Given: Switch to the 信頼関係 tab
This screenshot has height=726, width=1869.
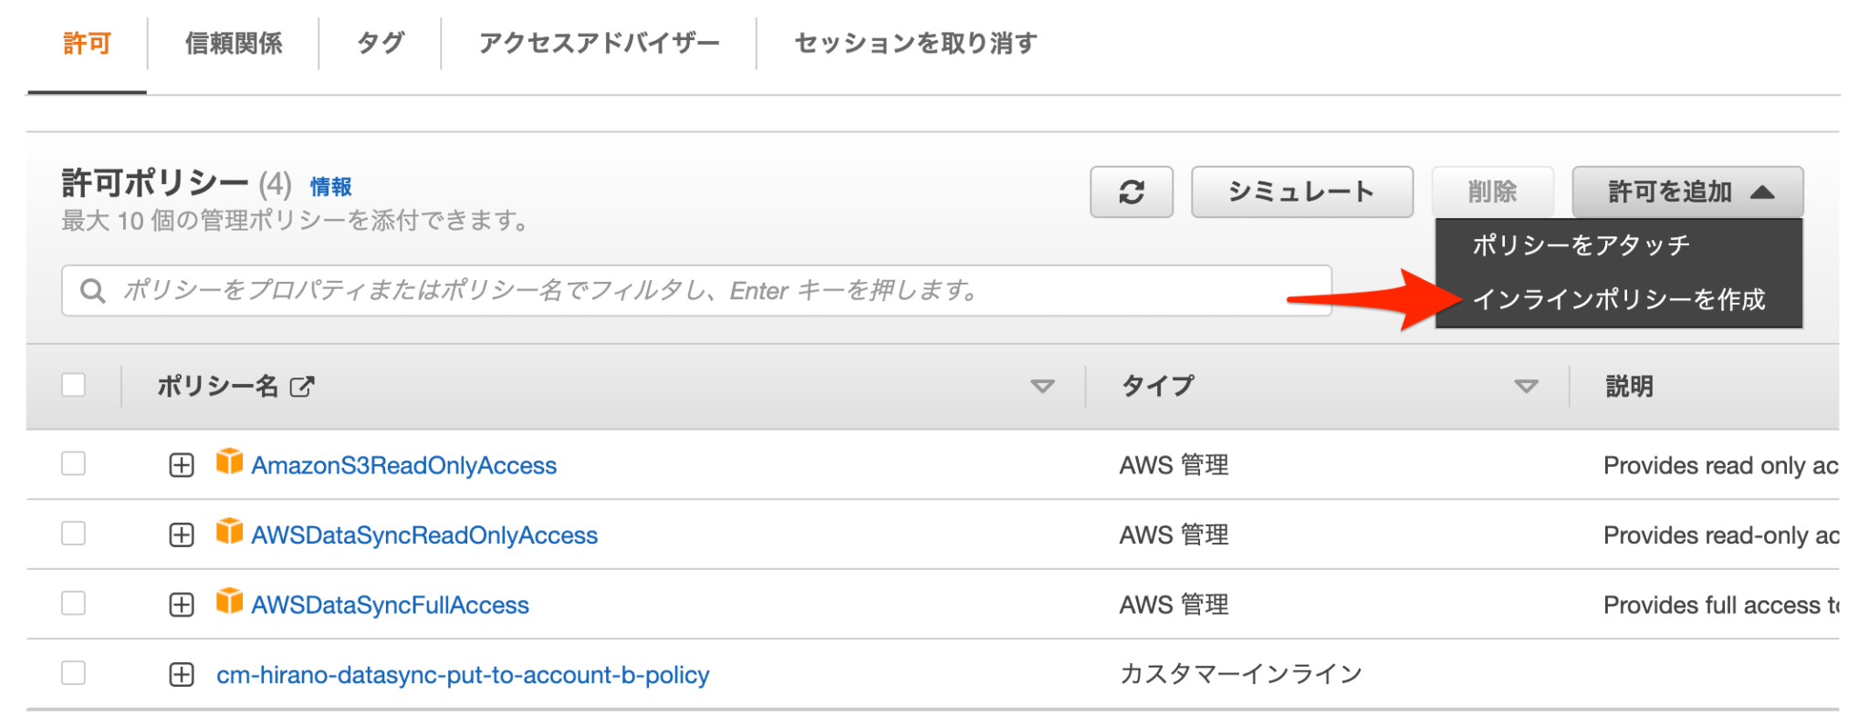Looking at the screenshot, I should click(233, 42).
